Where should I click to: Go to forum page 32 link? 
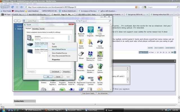(169, 52)
